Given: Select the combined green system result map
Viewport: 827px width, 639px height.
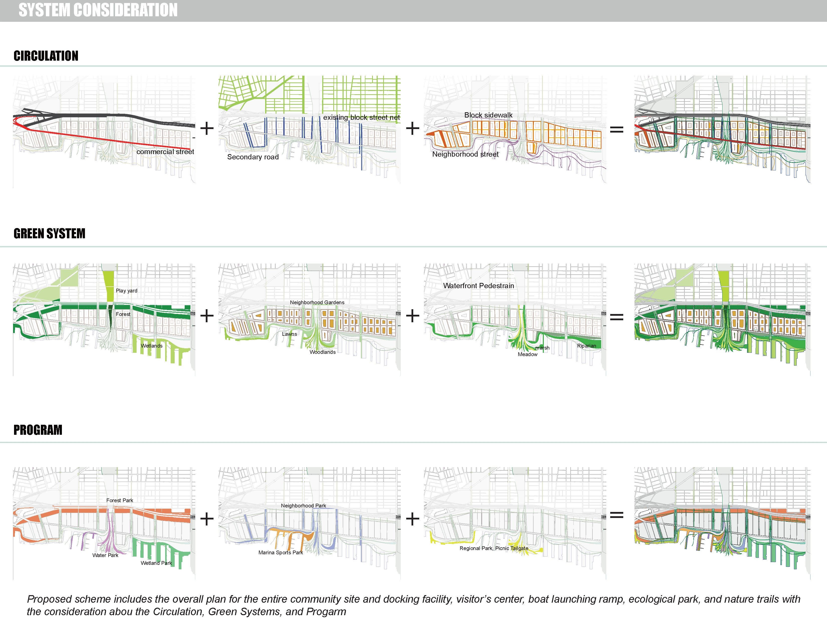Looking at the screenshot, I should point(722,319).
